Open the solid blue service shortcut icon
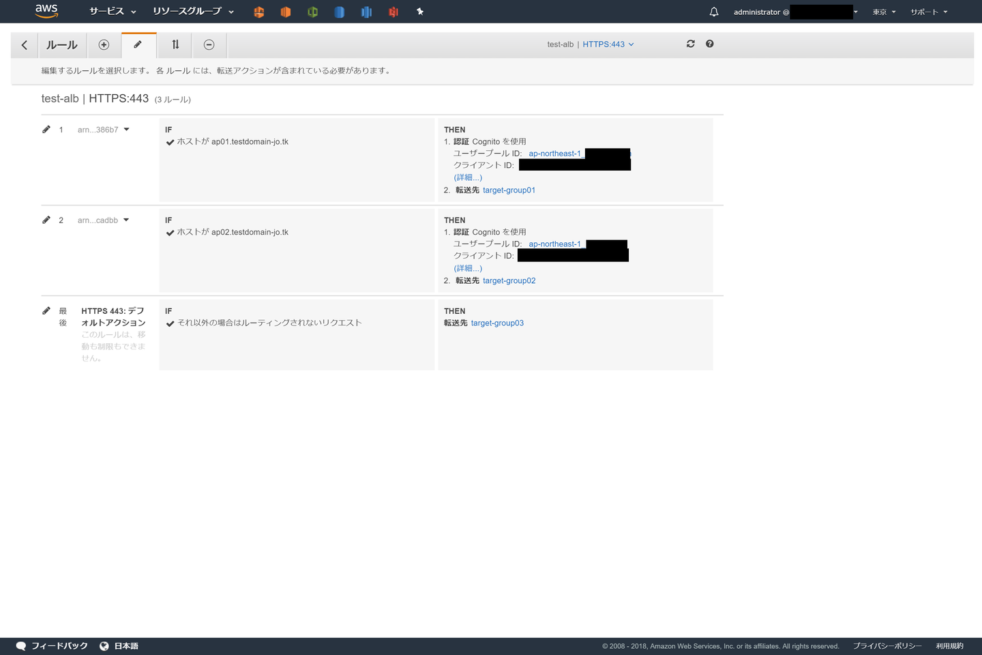 tap(340, 12)
